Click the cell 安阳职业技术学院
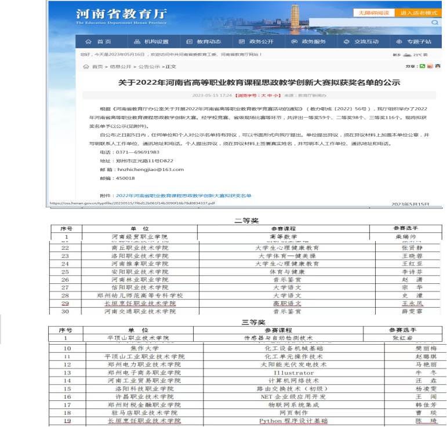The image size is (447, 427). point(140,272)
